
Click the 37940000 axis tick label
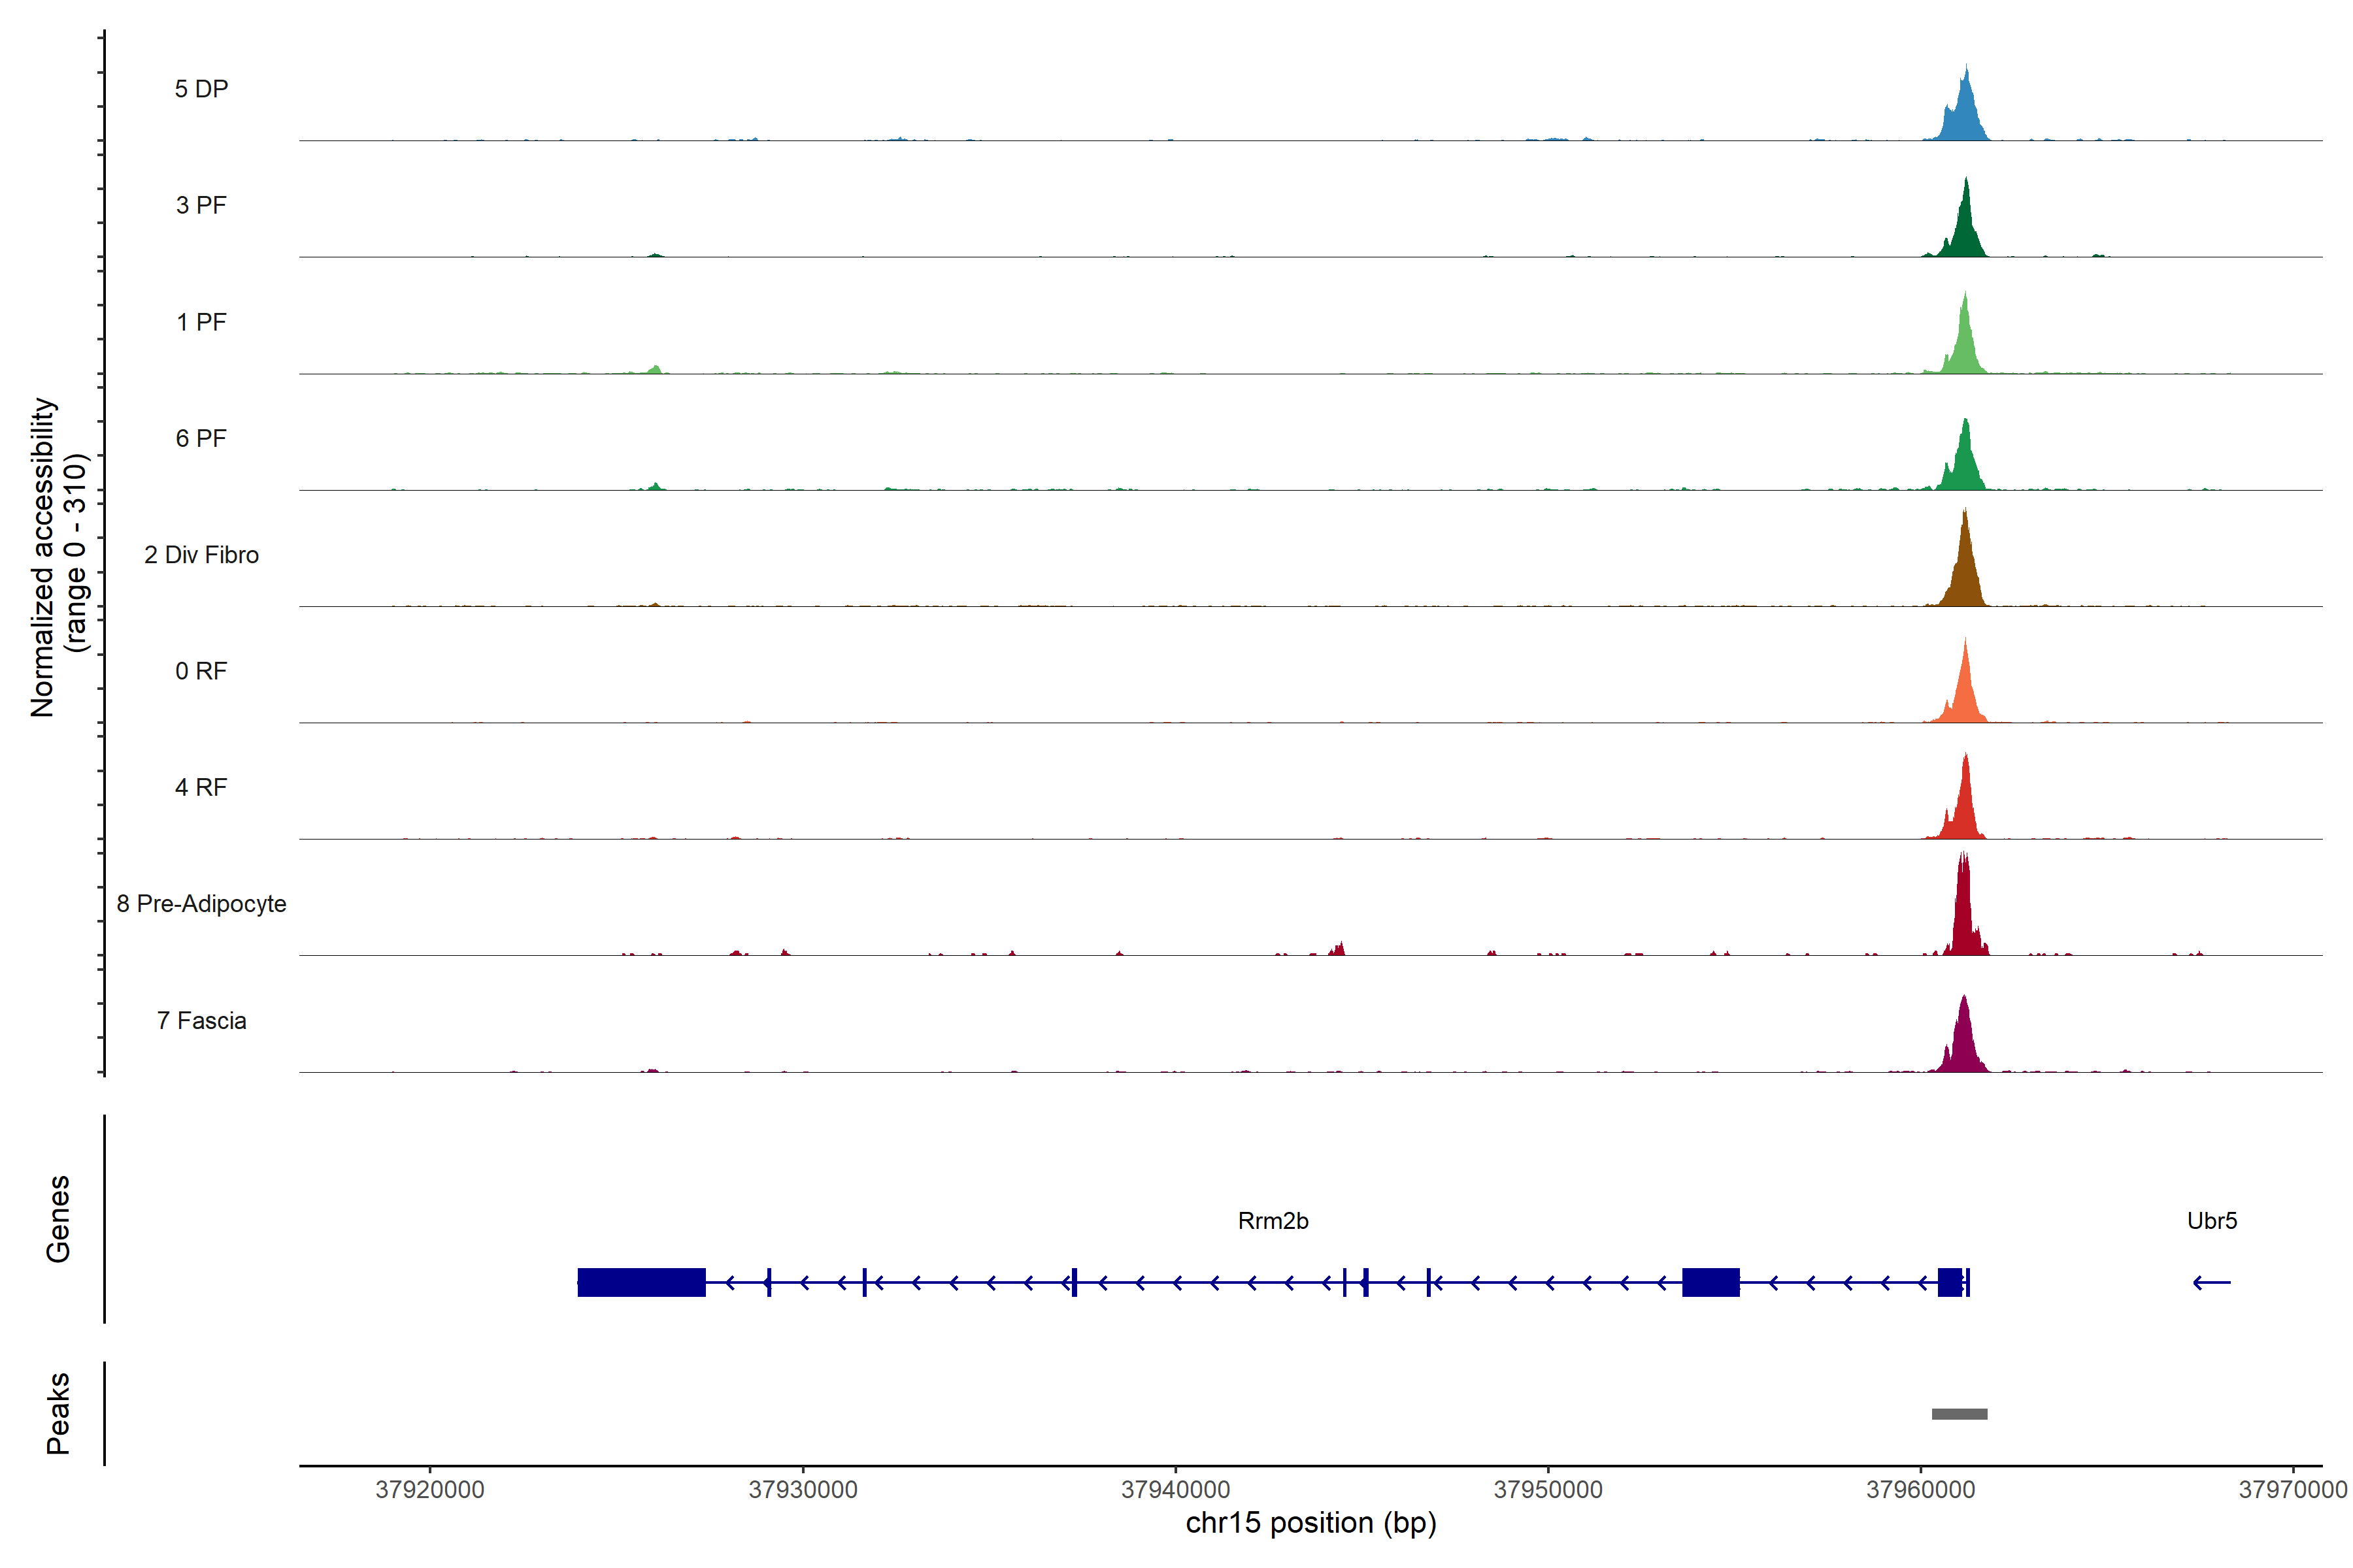tap(1175, 1490)
